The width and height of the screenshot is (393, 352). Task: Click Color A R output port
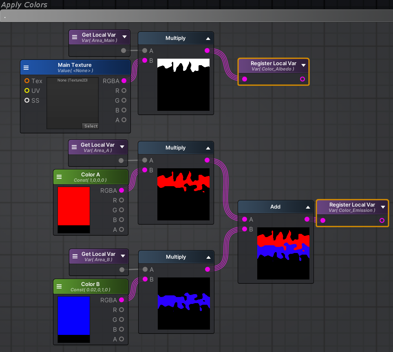pyautogui.click(x=121, y=200)
